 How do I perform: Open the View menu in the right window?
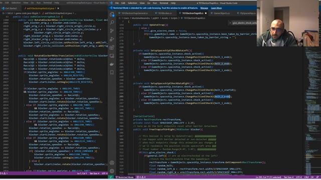[142, 3]
